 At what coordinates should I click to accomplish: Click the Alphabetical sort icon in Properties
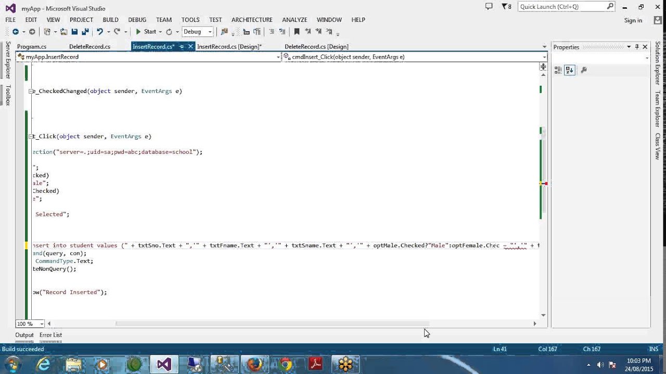point(569,70)
